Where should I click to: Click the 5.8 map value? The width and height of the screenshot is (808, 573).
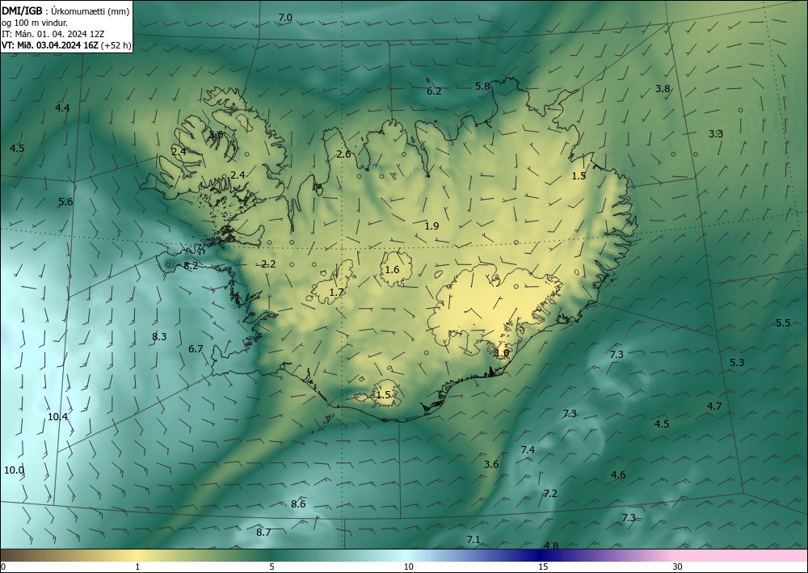pyautogui.click(x=482, y=86)
